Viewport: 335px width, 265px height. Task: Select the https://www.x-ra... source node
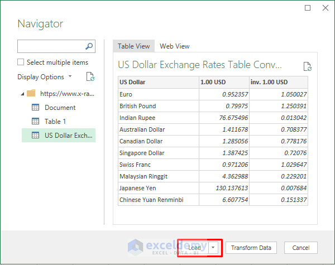(x=68, y=94)
